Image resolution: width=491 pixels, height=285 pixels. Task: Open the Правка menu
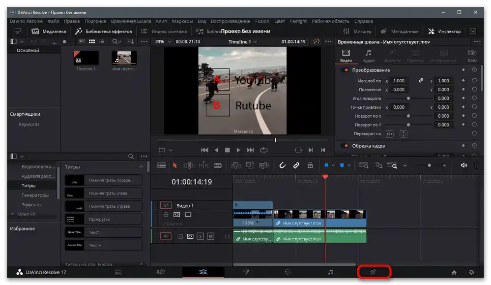[x=72, y=21]
